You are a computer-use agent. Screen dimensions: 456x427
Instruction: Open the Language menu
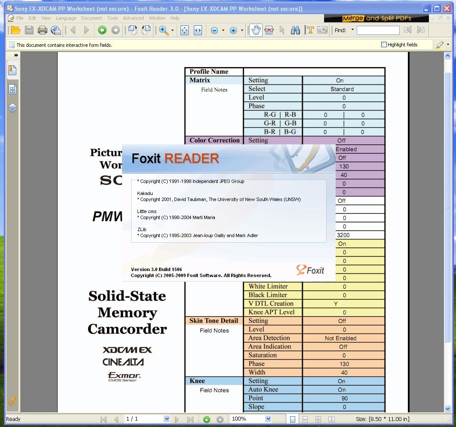66,18
